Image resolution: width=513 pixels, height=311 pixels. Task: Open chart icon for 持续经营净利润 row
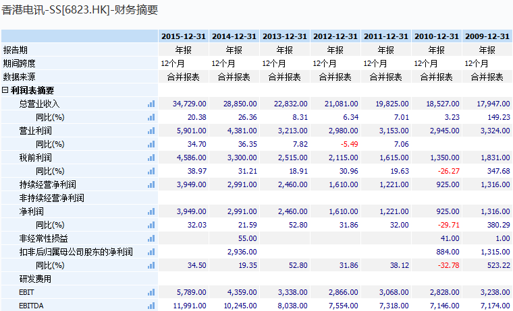click(x=151, y=184)
